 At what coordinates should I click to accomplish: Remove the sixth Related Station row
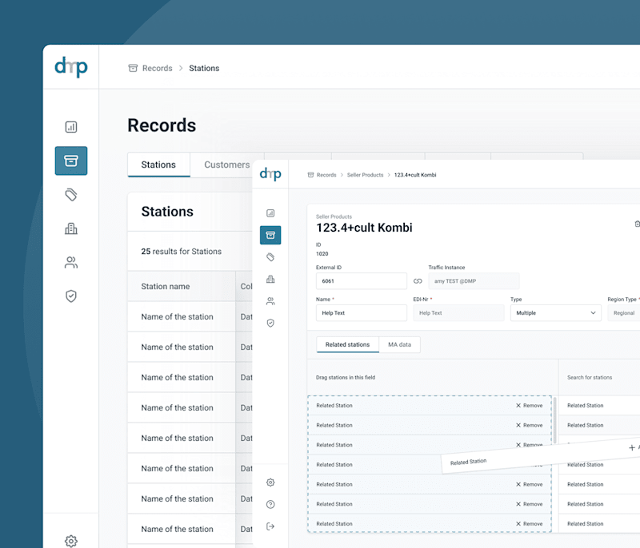pyautogui.click(x=529, y=504)
